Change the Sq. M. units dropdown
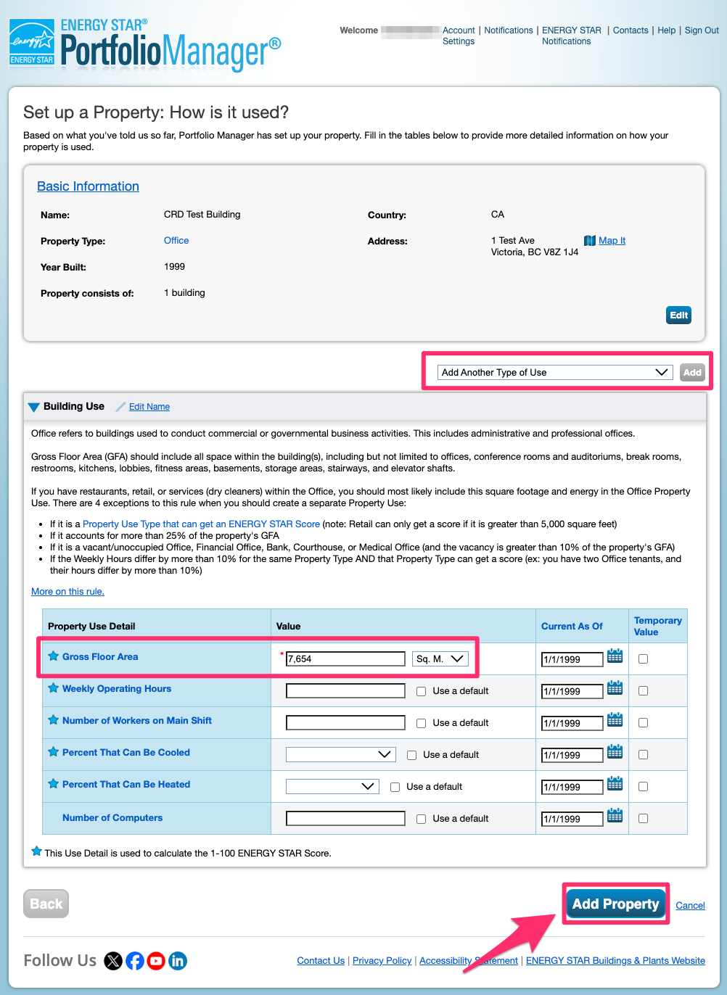This screenshot has width=727, height=995. 440,658
